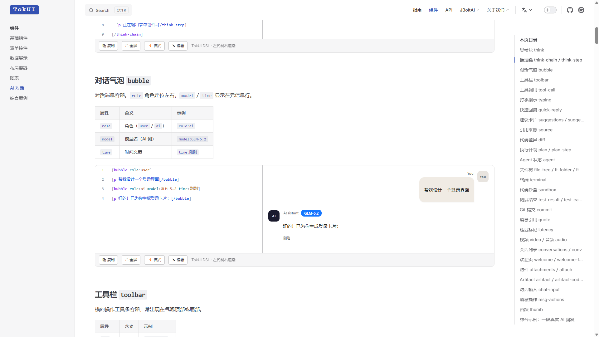
Task: Toggle the dark mode switch
Action: click(x=550, y=10)
